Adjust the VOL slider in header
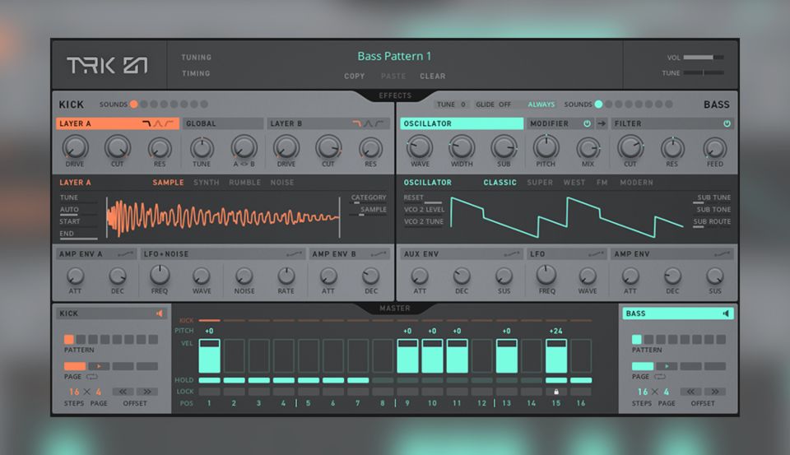 tap(703, 58)
